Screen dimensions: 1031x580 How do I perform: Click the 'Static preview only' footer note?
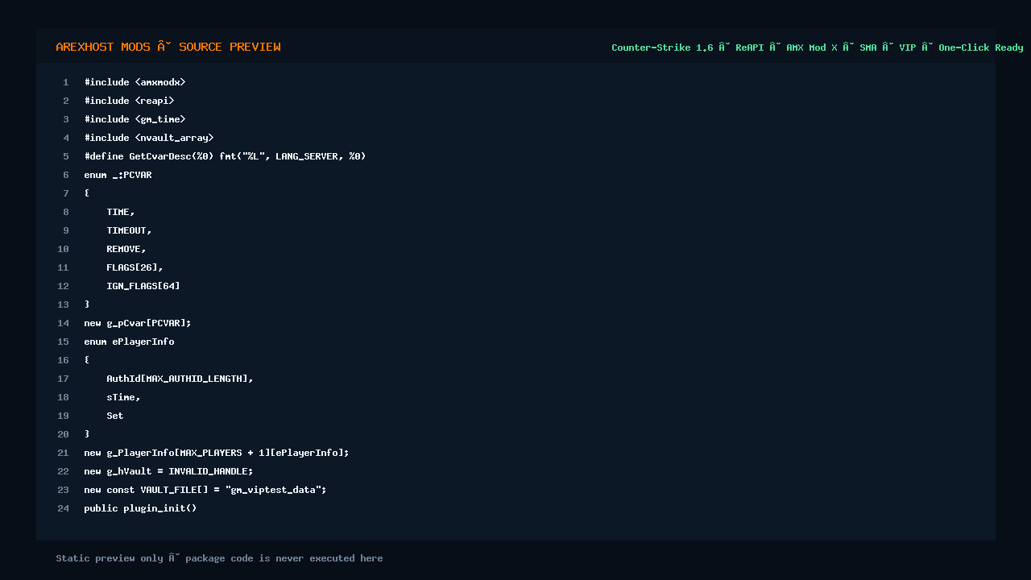[219, 558]
